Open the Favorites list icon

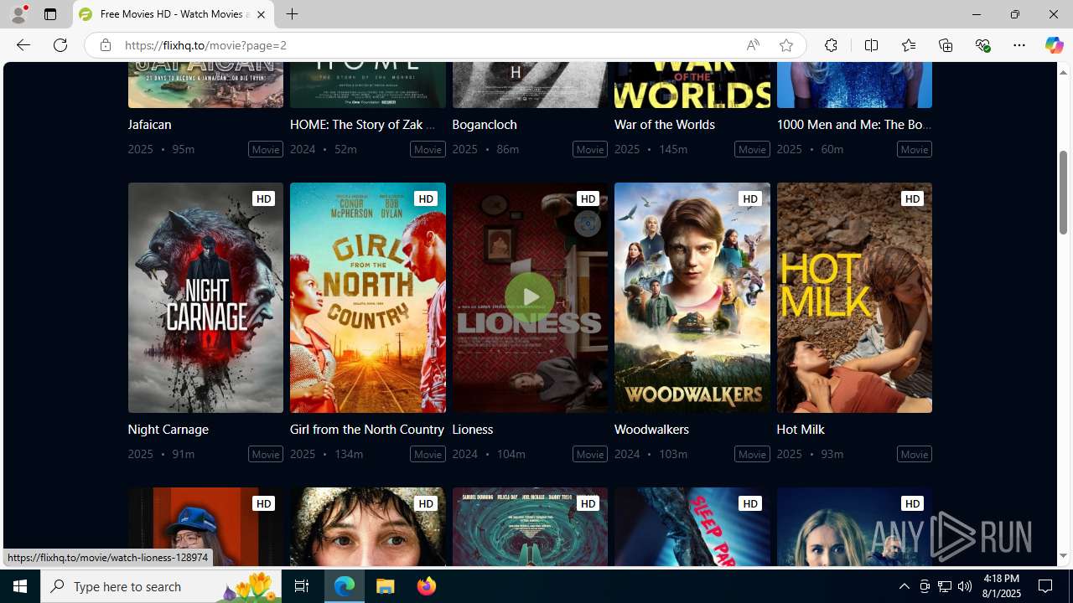(x=908, y=45)
